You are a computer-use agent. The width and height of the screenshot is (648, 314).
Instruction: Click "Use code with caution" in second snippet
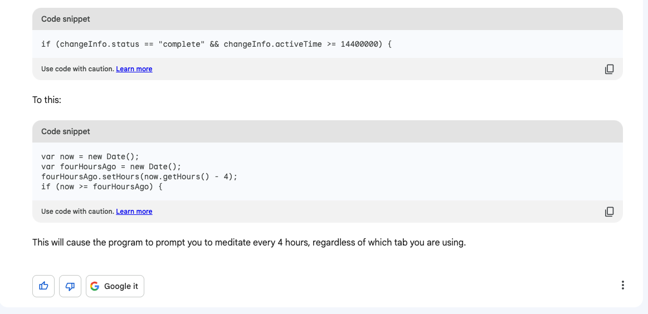[x=77, y=212]
